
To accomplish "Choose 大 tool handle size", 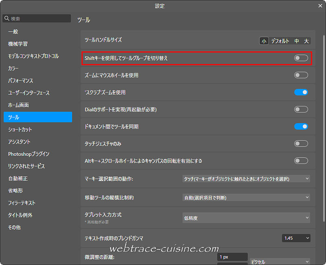I will (306, 41).
